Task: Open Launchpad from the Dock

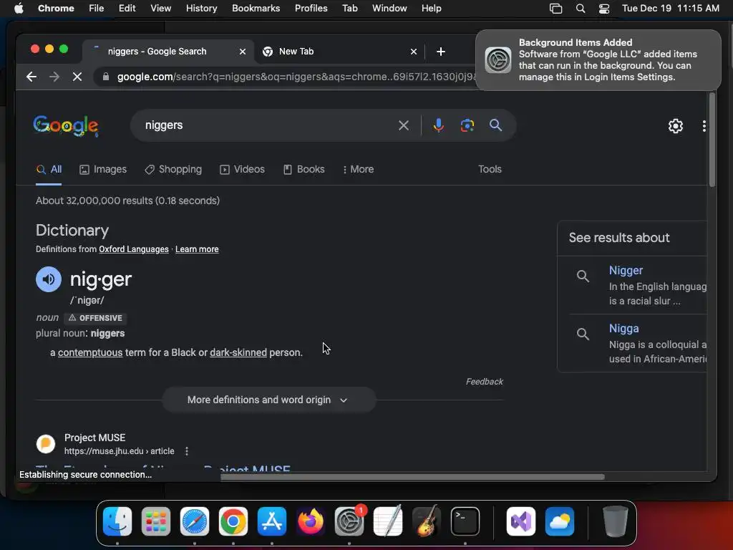Action: point(155,521)
